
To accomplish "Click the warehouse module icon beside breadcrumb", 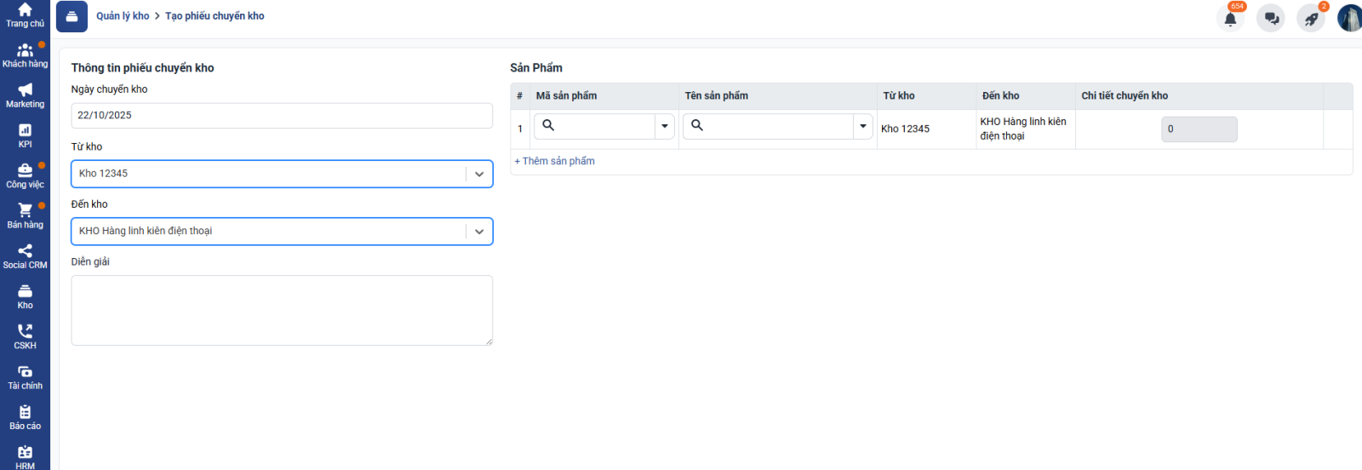I will pyautogui.click(x=72, y=16).
